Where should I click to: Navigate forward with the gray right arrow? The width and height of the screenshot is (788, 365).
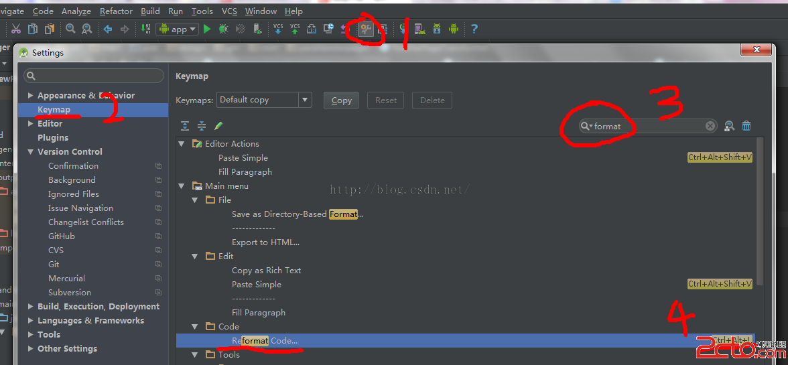pyautogui.click(x=124, y=29)
